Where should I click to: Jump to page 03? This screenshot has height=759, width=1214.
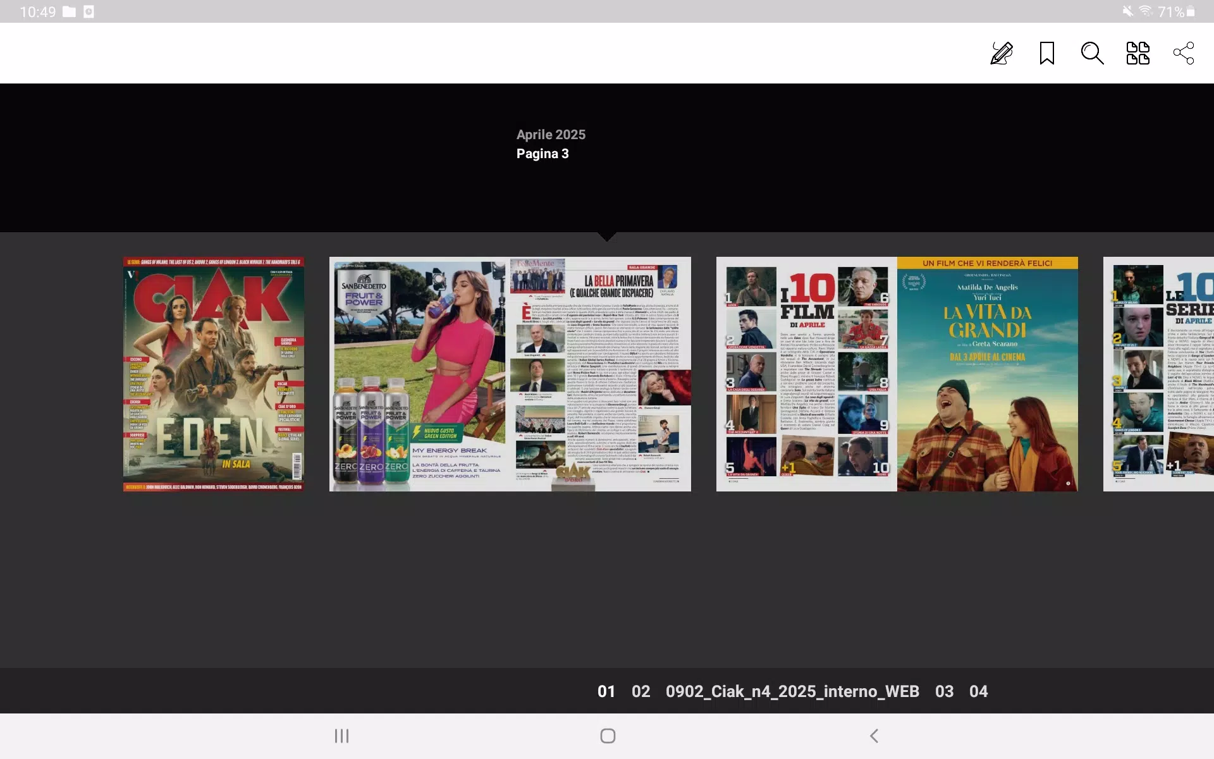(944, 691)
